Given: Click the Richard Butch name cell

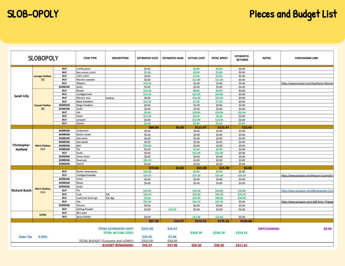Looking at the screenshot, I should (x=22, y=190).
